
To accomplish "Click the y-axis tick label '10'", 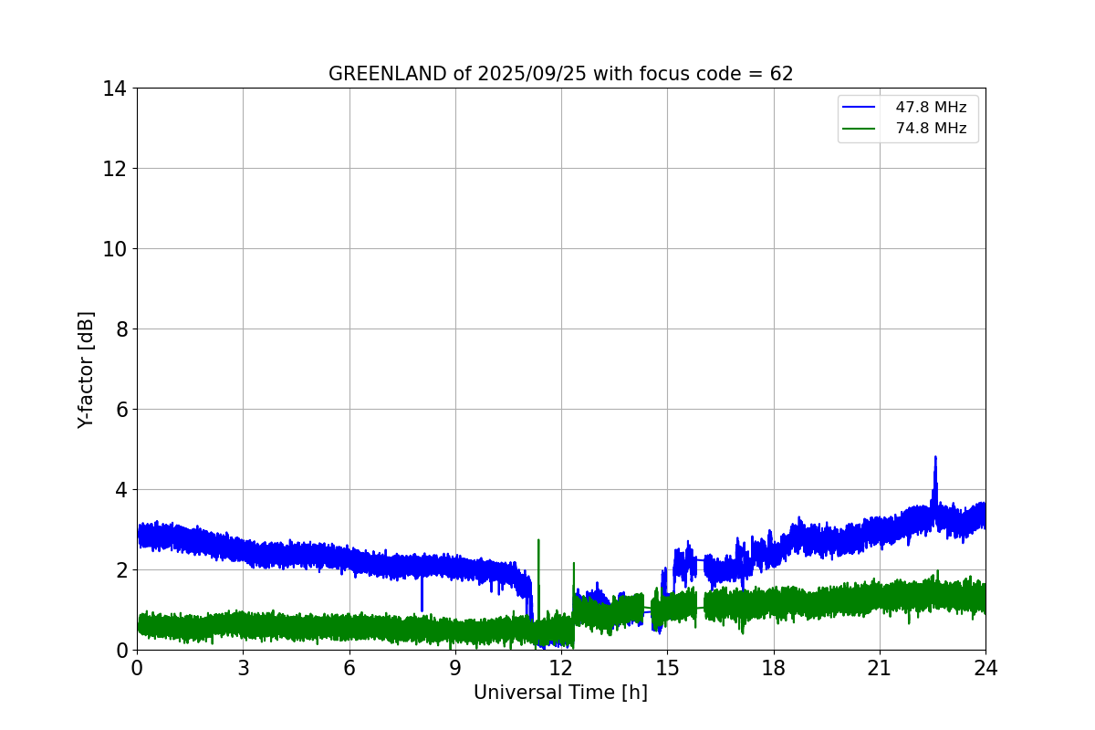I will (114, 249).
